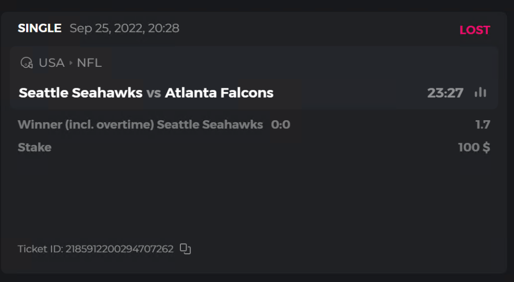
Task: Open Seattle Seahawks in the match title
Action: (x=81, y=93)
